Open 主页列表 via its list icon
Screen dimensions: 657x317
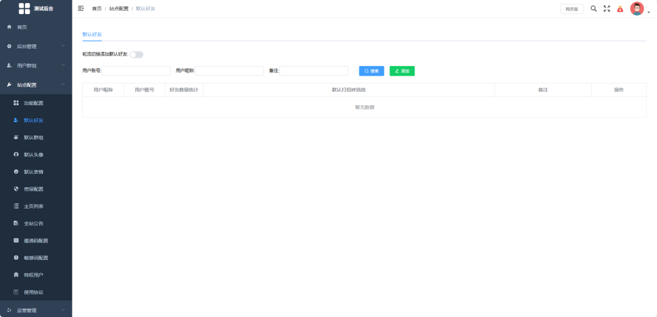click(16, 206)
